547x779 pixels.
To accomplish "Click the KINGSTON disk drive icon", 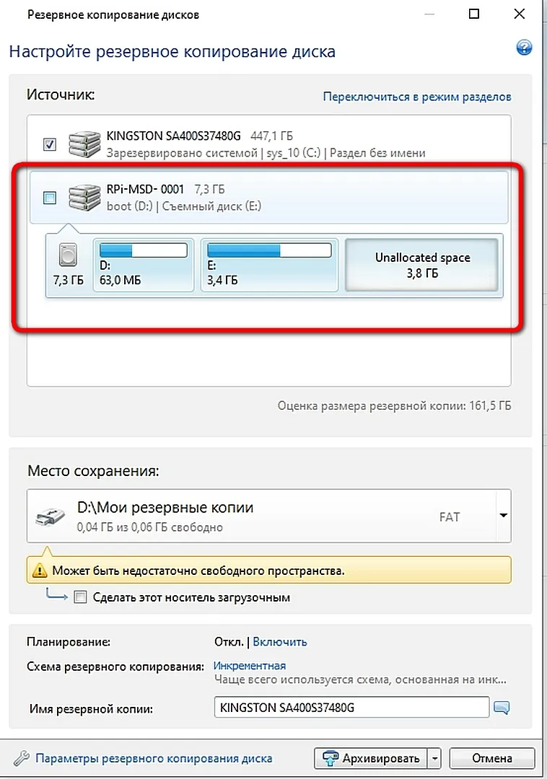I will (x=84, y=144).
